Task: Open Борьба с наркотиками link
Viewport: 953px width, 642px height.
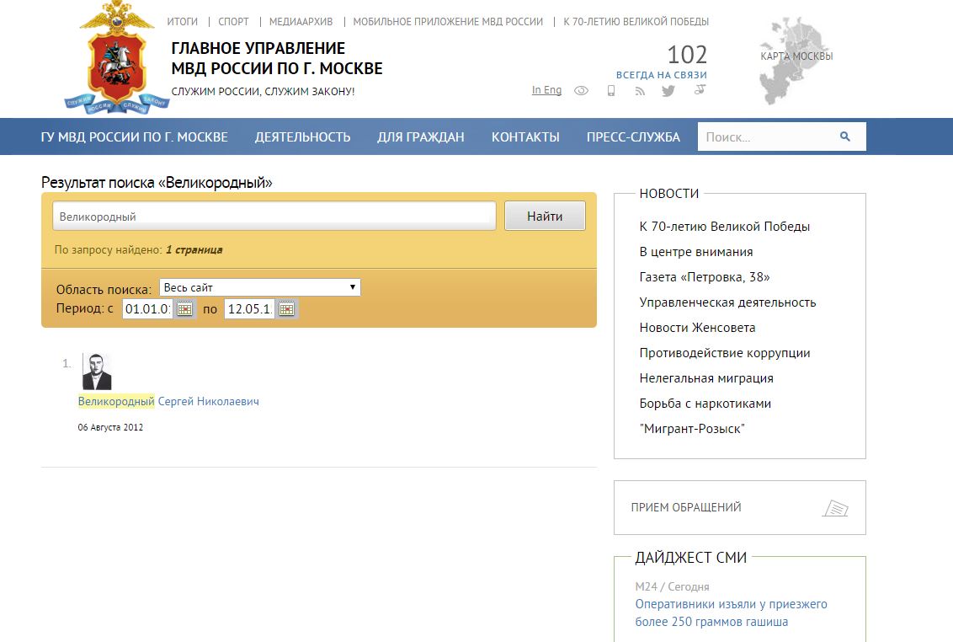Action: [705, 404]
